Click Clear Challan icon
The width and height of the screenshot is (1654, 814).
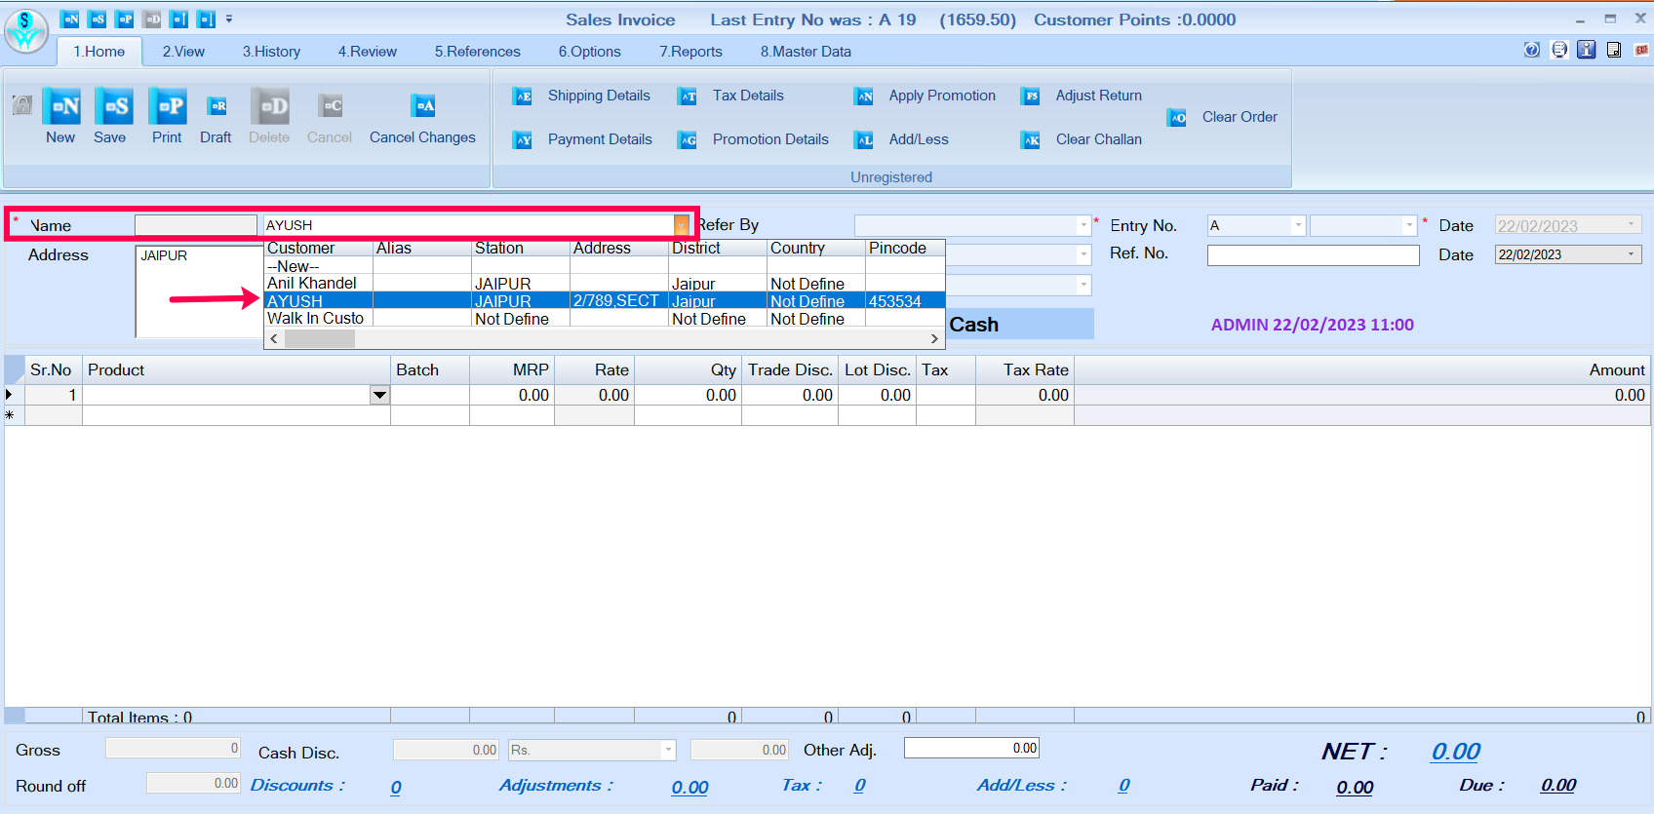click(1031, 140)
